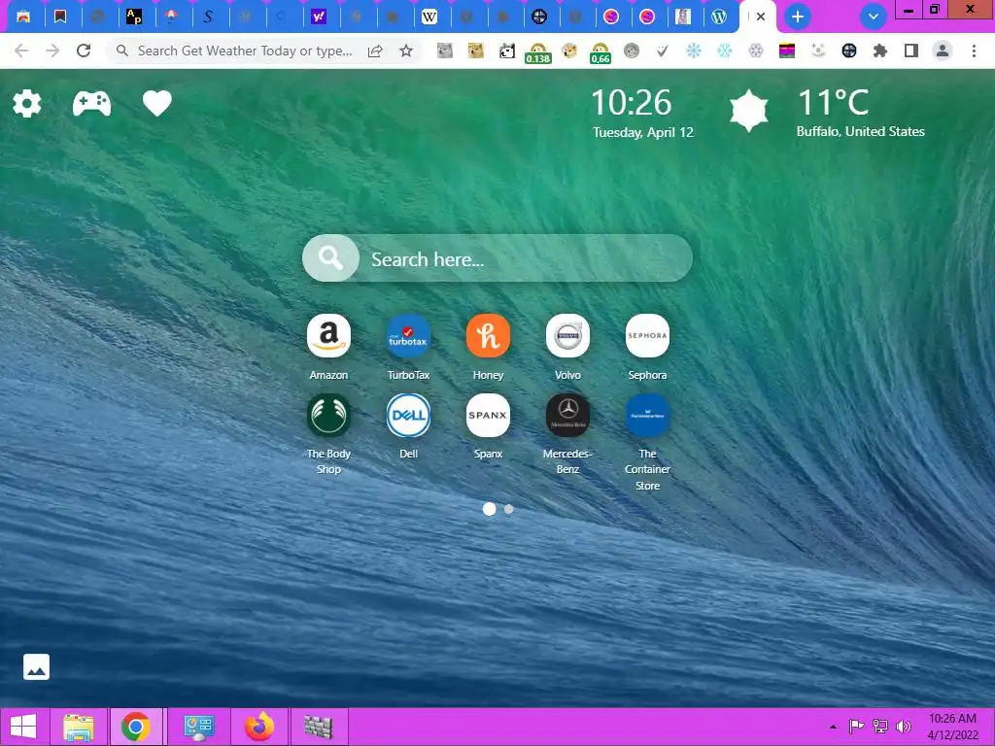Switch to the Yahoo tab

[319, 17]
